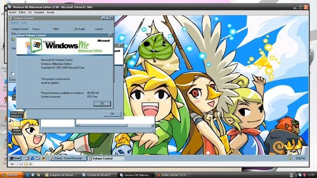Click the 'This product is licensed to' text

55,79
